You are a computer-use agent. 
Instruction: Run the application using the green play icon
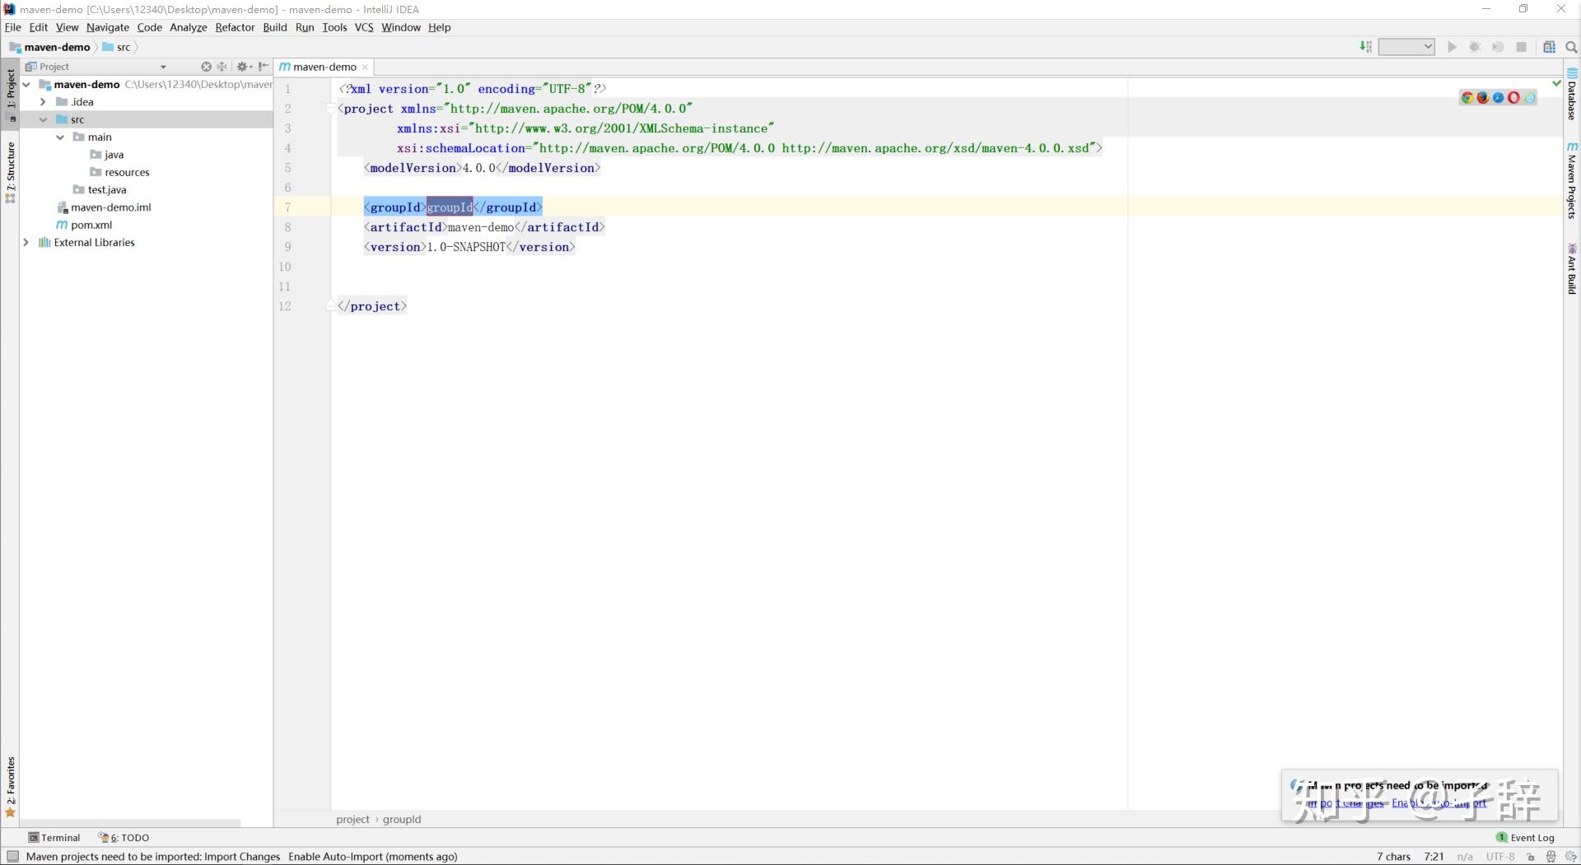1452,47
